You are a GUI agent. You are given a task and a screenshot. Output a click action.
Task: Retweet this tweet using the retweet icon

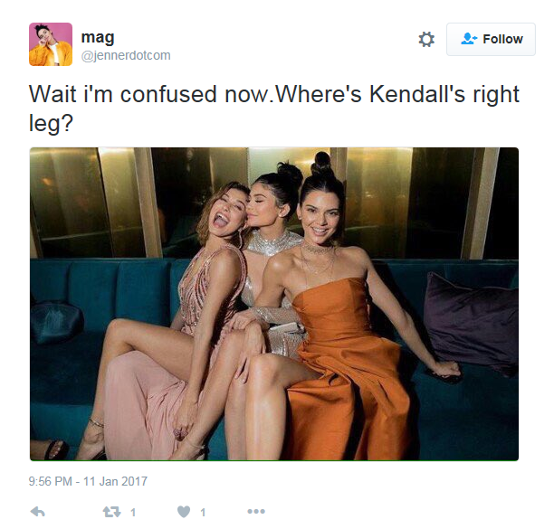point(111,512)
